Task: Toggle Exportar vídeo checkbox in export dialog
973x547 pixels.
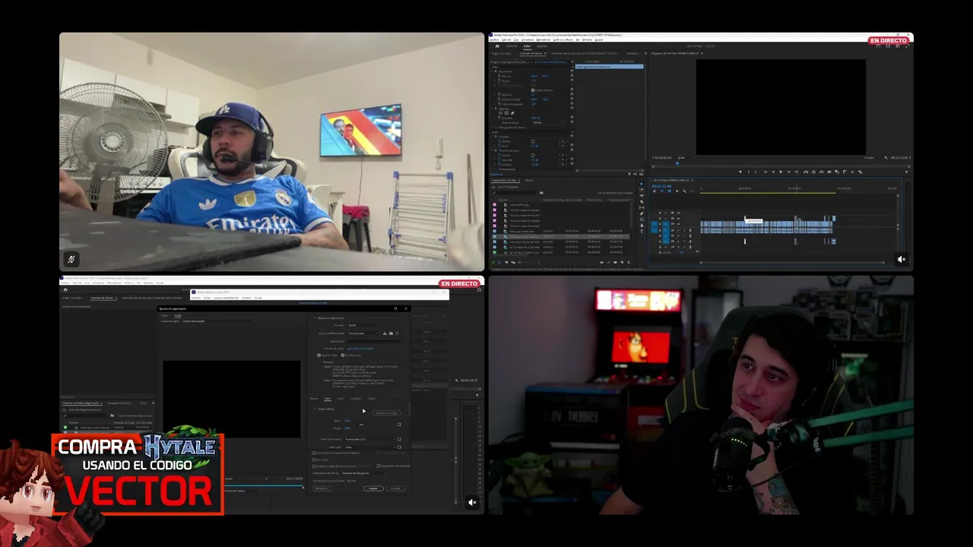Action: tap(319, 356)
